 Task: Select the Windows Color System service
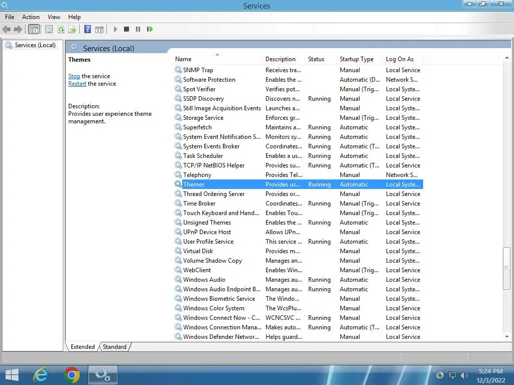tap(298, 308)
